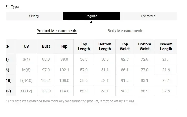Image resolution: width=187 pixels, height=117 pixels.
Task: Click the Top Length column header
Action: pos(84,46)
